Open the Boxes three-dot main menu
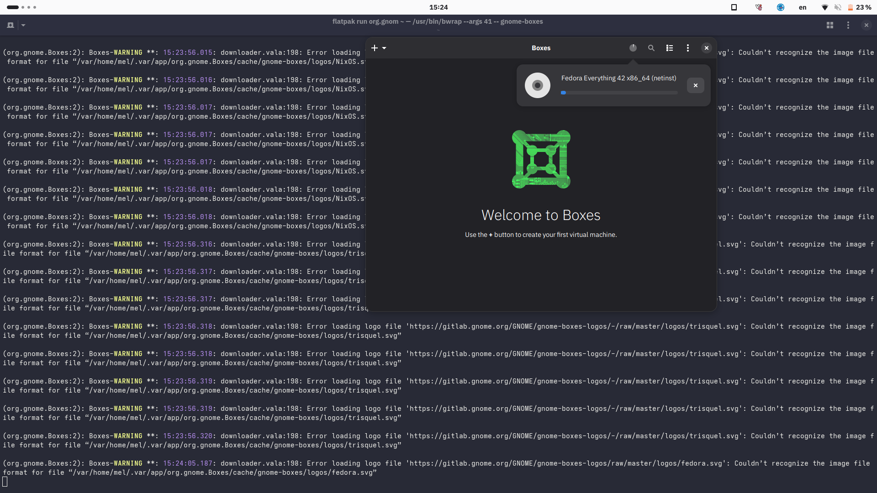The image size is (877, 493). coord(688,48)
